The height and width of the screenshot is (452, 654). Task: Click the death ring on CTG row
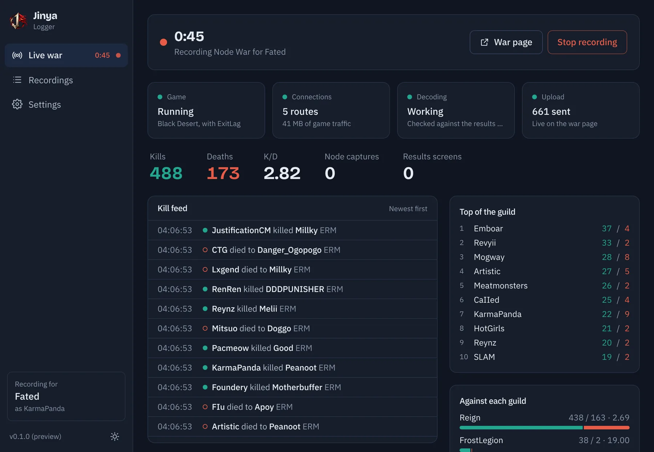[x=205, y=250]
